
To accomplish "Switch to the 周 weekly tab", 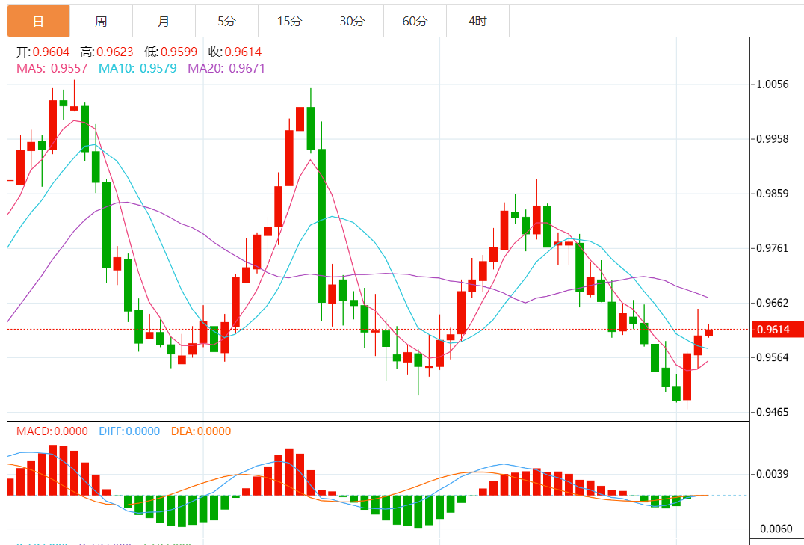I will [x=101, y=21].
